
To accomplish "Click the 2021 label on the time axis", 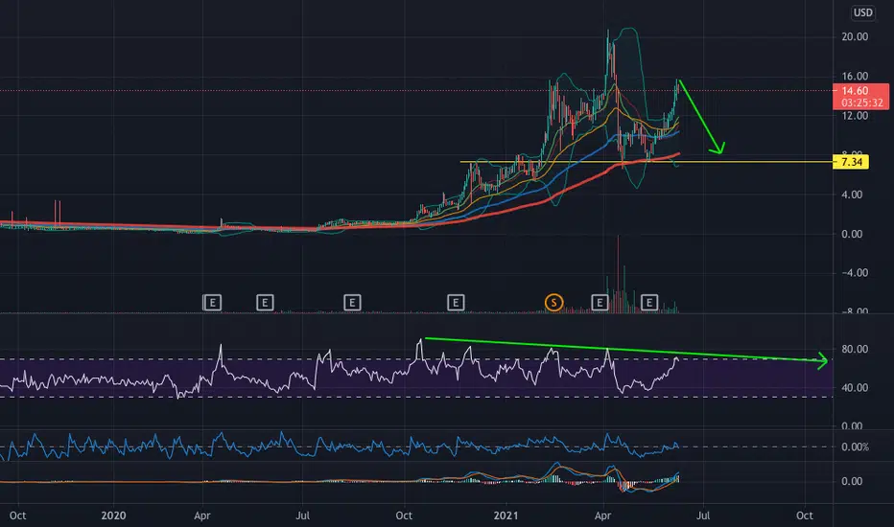I will (506, 516).
